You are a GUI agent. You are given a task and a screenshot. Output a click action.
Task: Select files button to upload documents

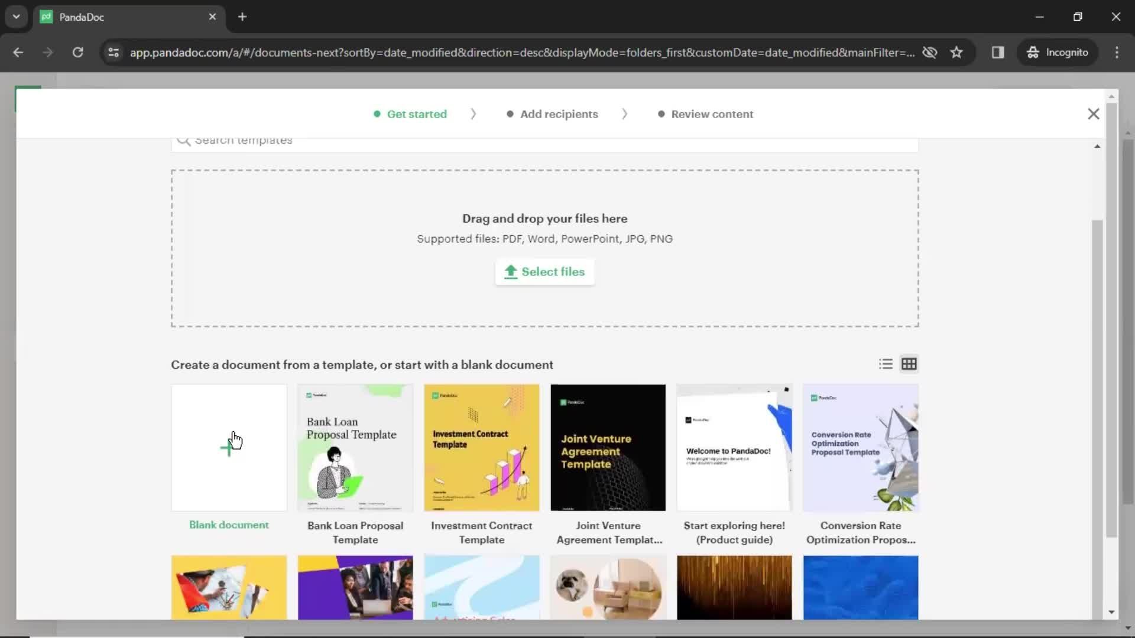pyautogui.click(x=545, y=271)
